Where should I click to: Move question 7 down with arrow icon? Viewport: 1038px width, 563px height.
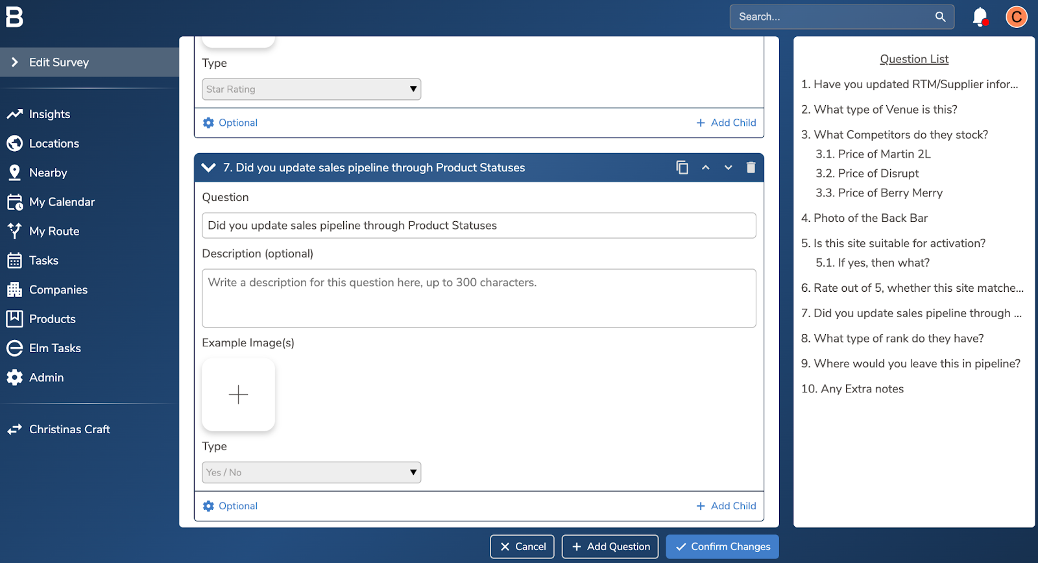(728, 167)
